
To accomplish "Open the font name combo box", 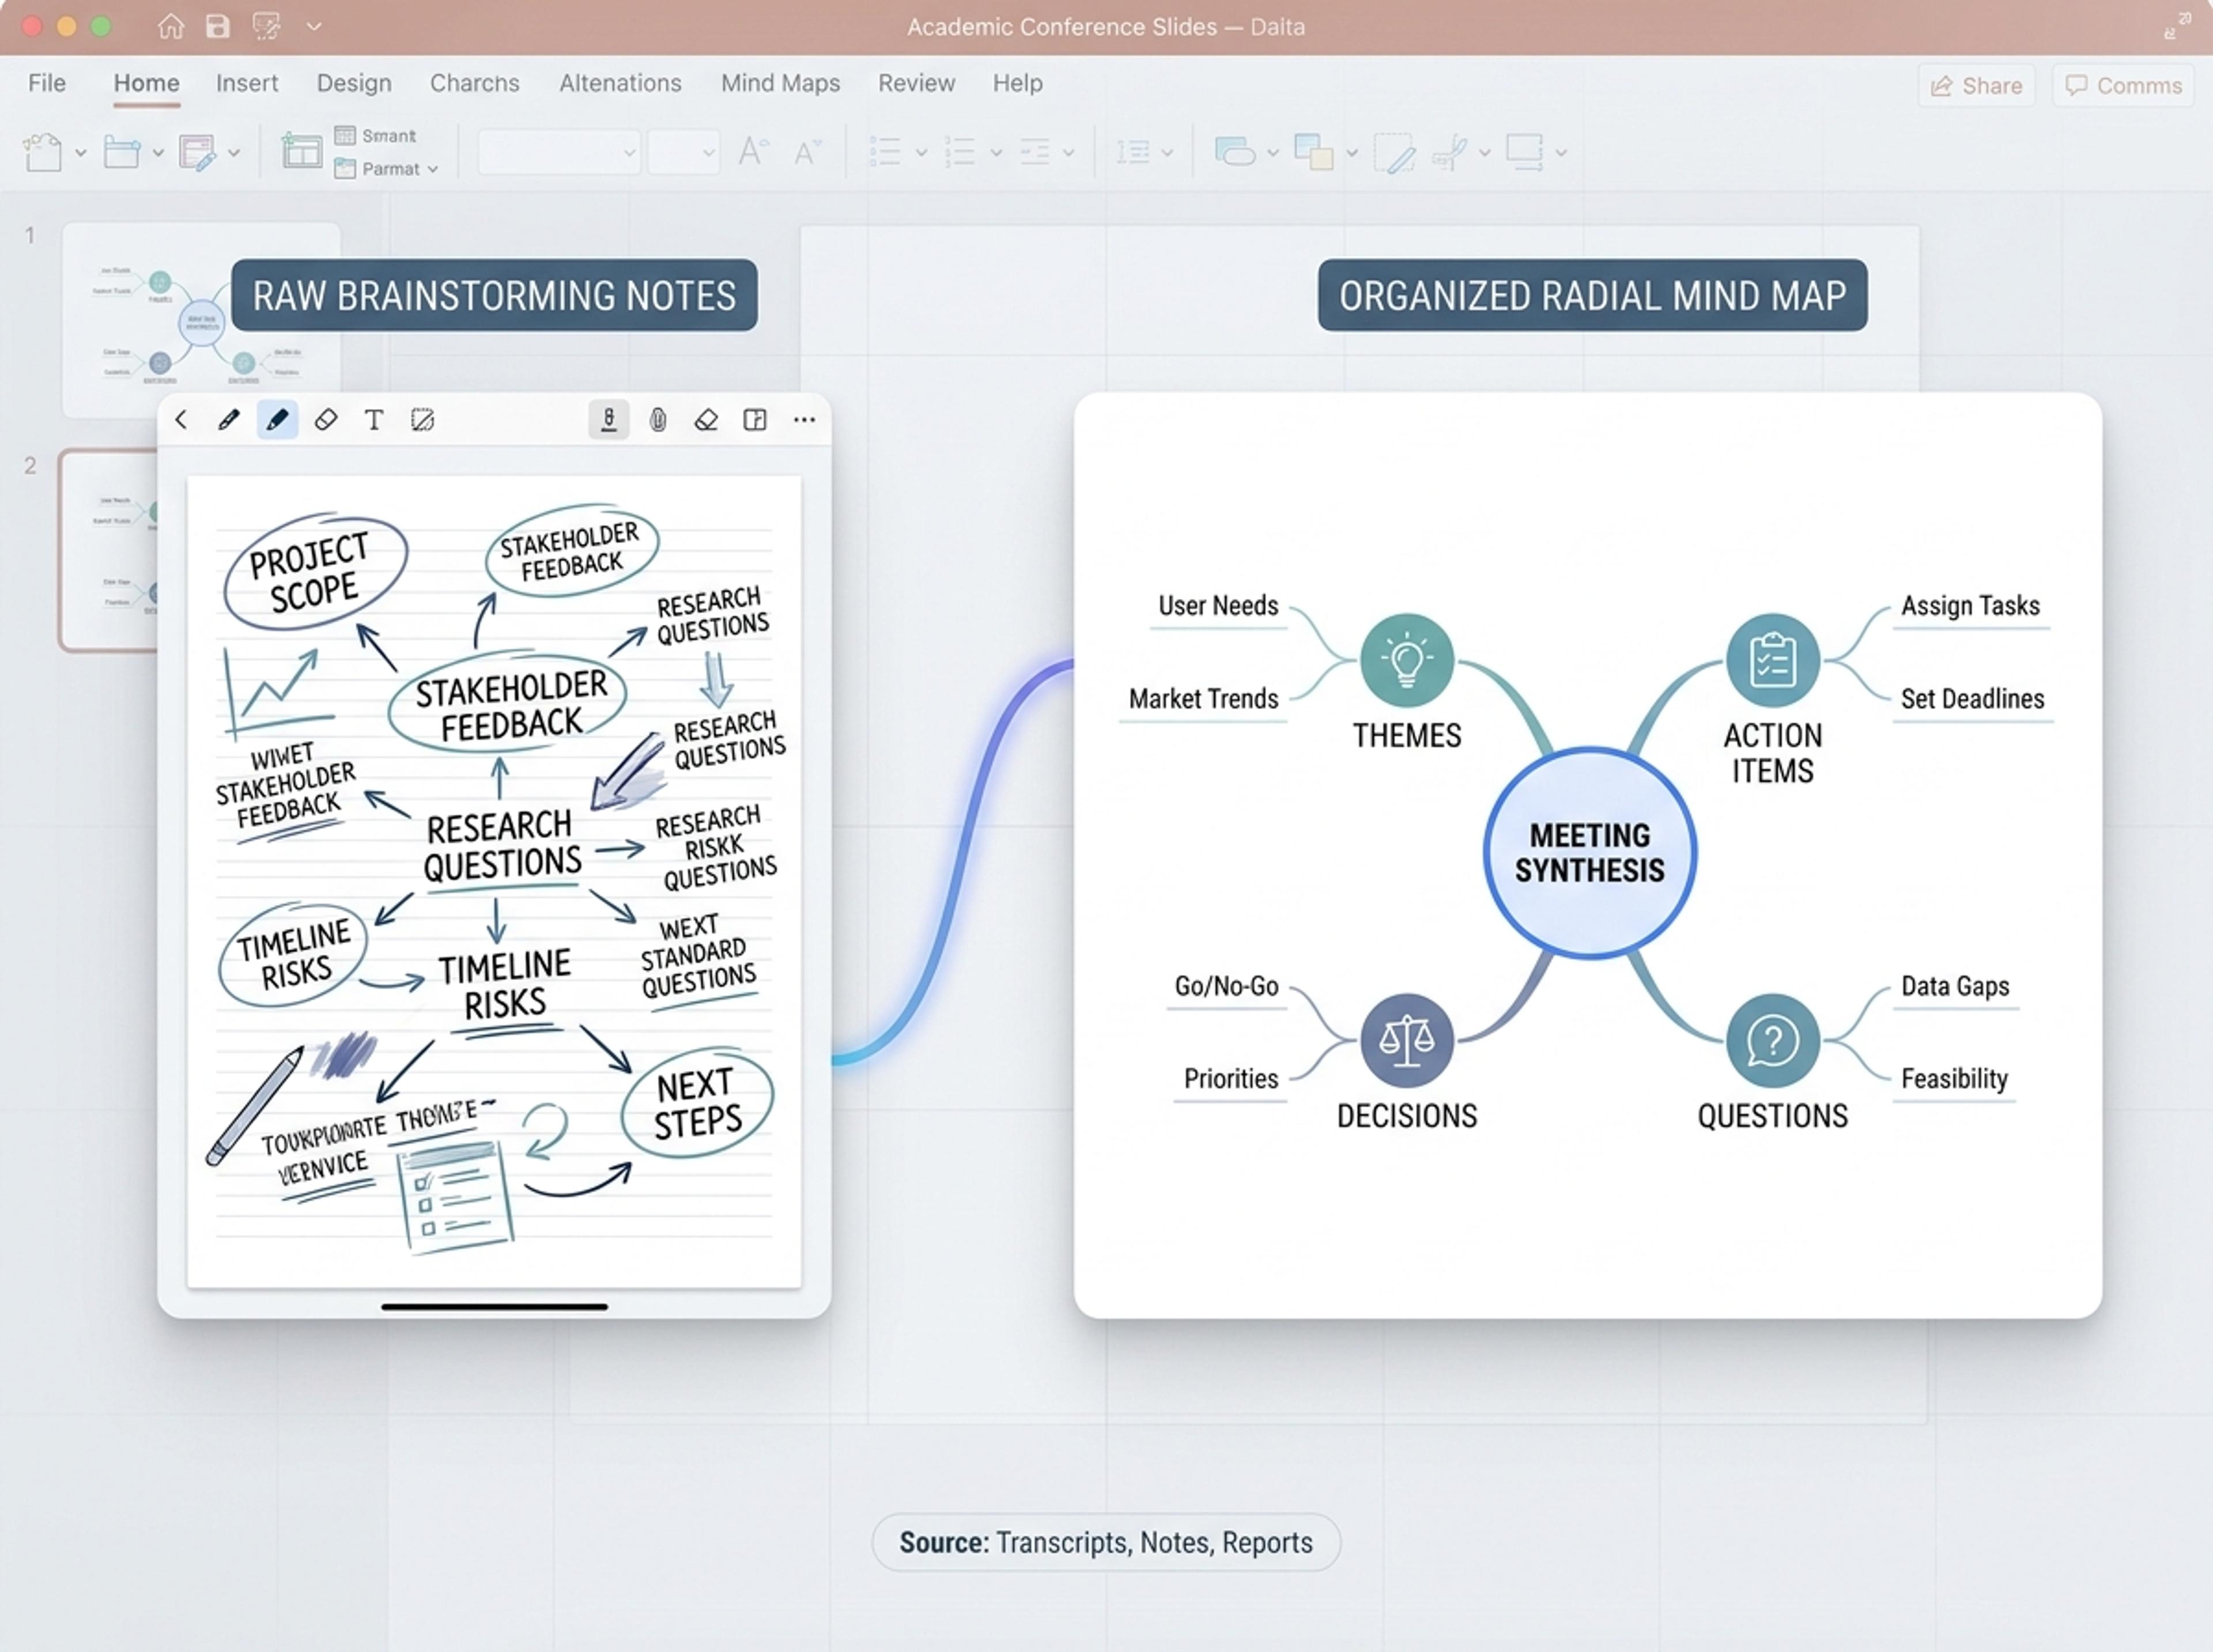I will click(559, 153).
